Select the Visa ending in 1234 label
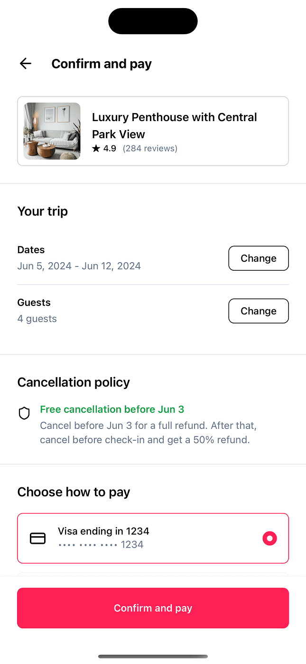The height and width of the screenshot is (664, 306). tap(103, 531)
